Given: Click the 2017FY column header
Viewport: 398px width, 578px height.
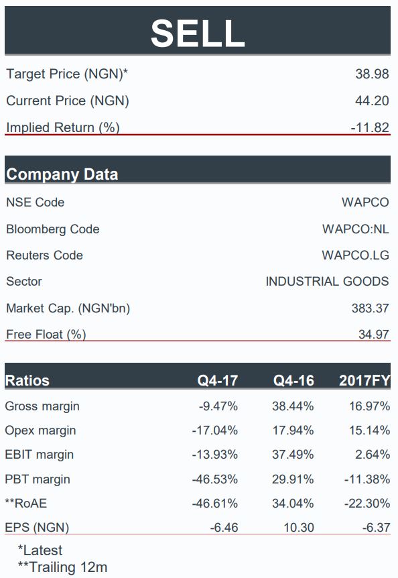Looking at the screenshot, I should tap(364, 380).
